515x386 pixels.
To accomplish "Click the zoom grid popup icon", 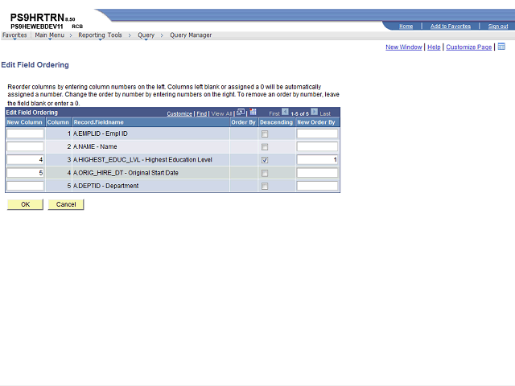I will (241, 113).
